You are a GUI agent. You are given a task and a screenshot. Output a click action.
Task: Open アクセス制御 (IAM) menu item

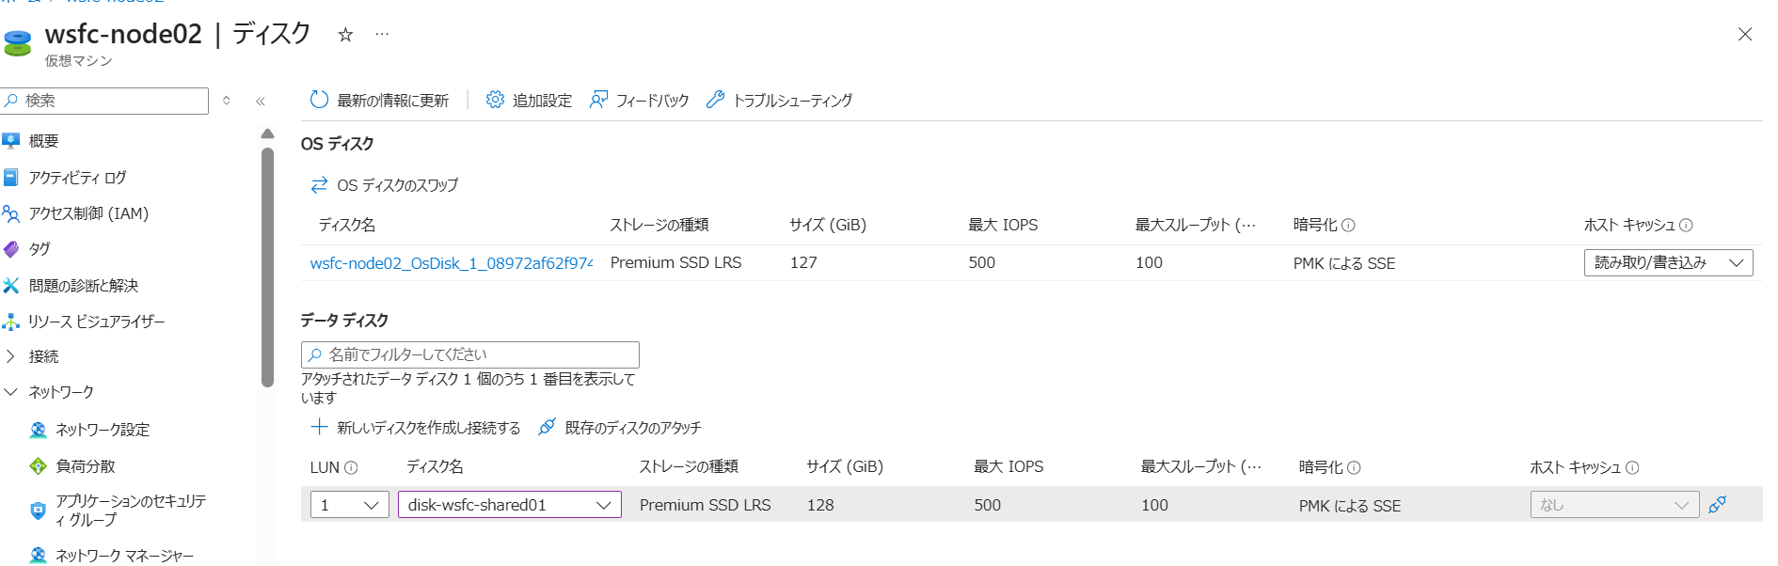(88, 213)
